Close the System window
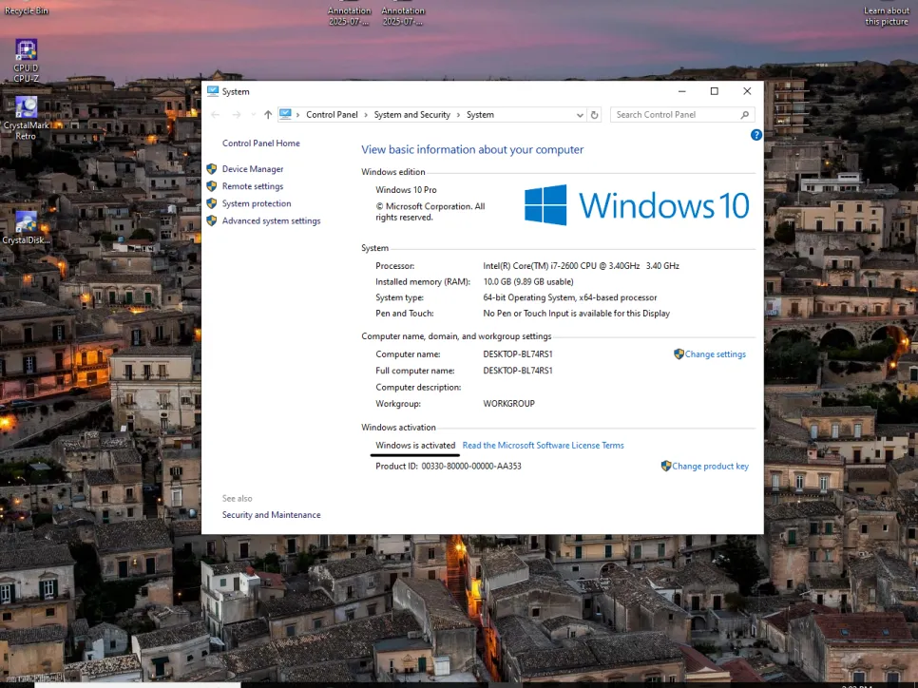This screenshot has height=688, width=918. pyautogui.click(x=747, y=91)
